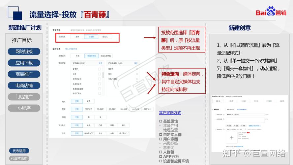The width and height of the screenshot is (293, 165).
Task: Click the creative name input field
Action: tap(245, 115)
